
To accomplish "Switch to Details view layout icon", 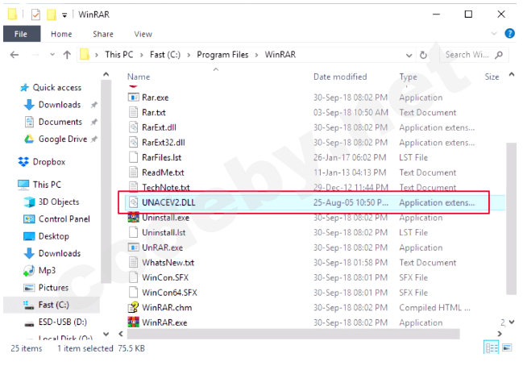I will tap(492, 348).
